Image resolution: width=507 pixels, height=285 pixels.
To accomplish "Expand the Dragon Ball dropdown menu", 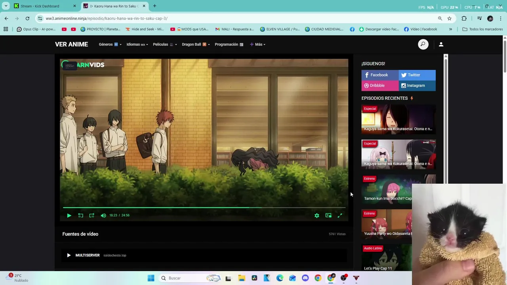I will coord(196,44).
